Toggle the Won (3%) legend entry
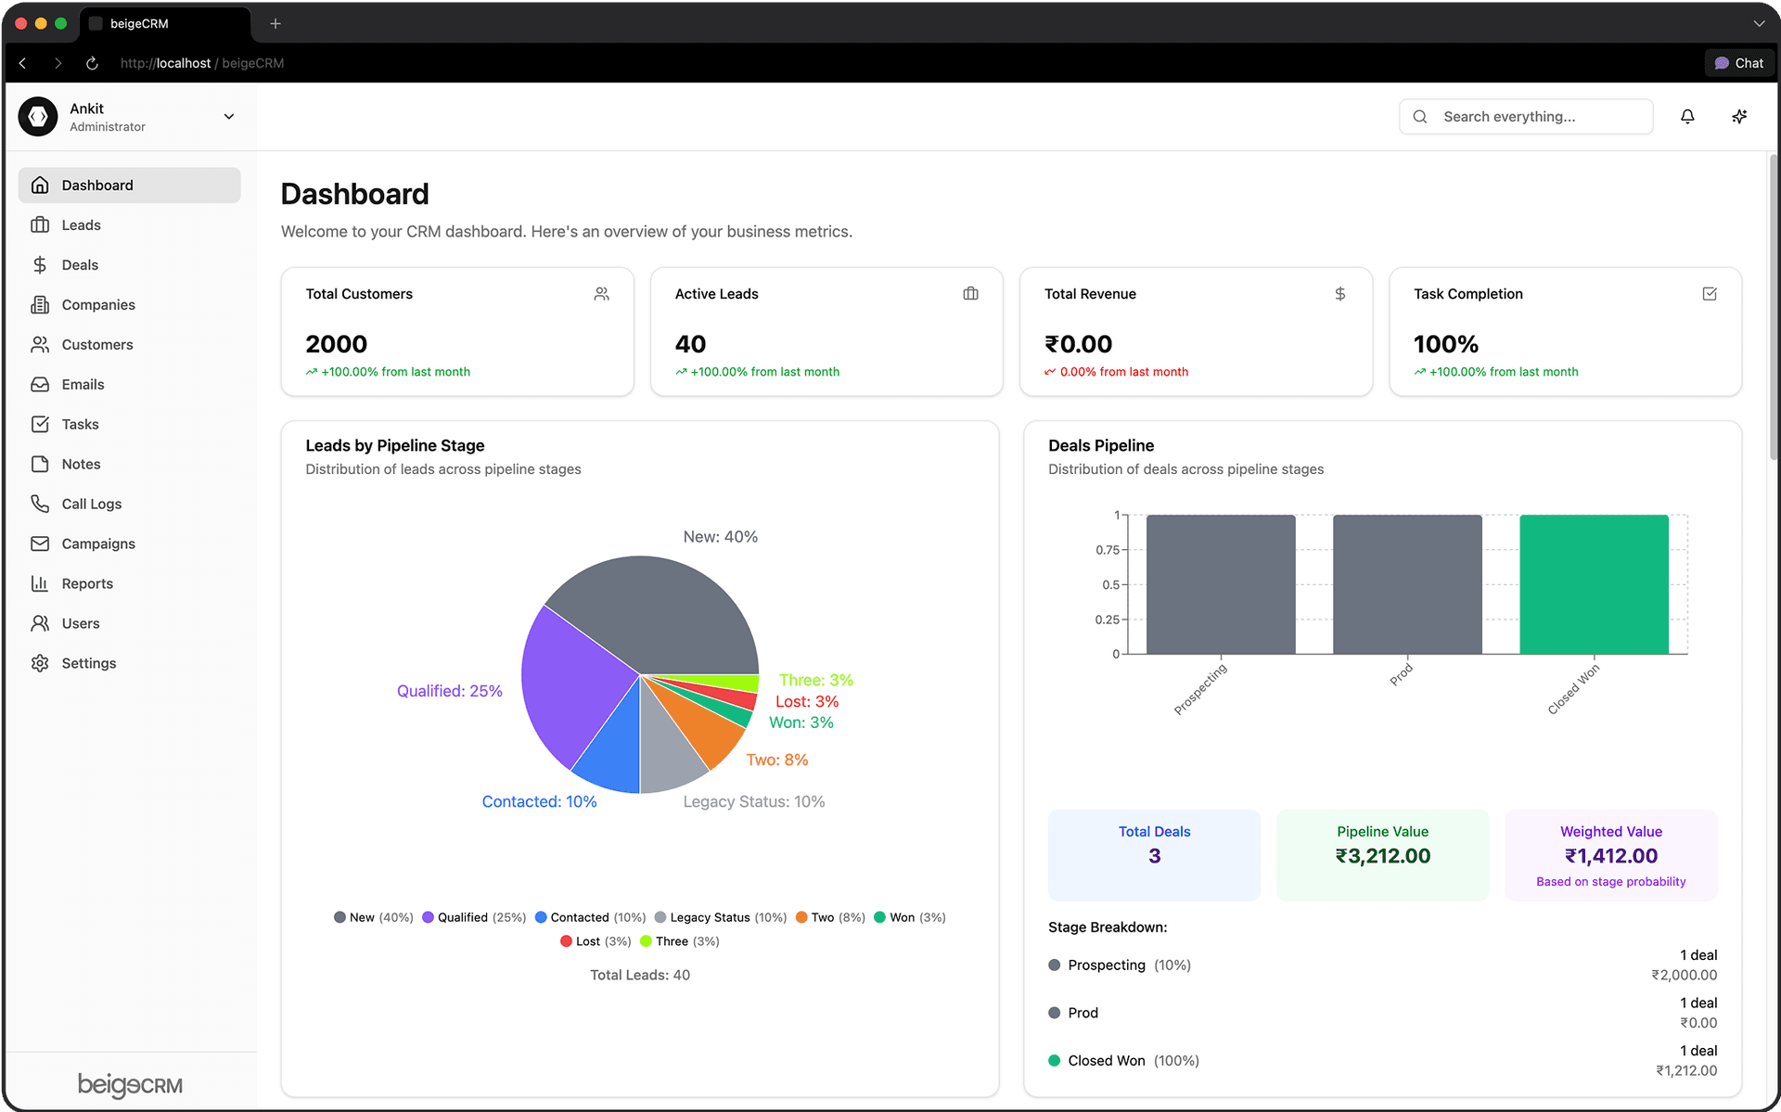Viewport: 1781px width, 1112px height. (909, 917)
